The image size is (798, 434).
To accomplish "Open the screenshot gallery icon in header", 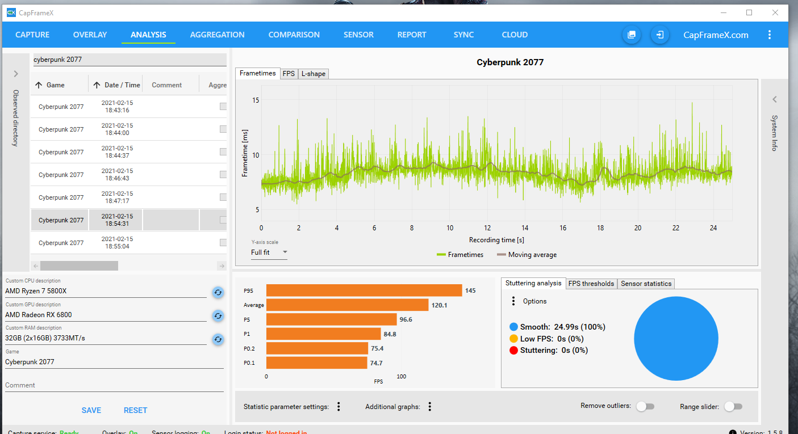I will tap(631, 35).
